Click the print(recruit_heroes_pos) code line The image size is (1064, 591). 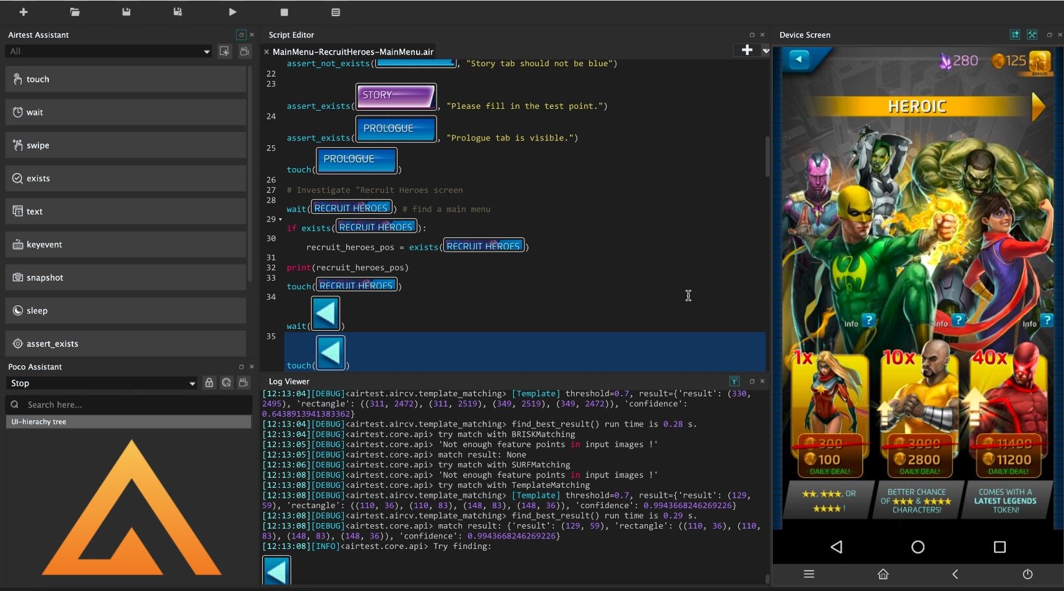347,268
